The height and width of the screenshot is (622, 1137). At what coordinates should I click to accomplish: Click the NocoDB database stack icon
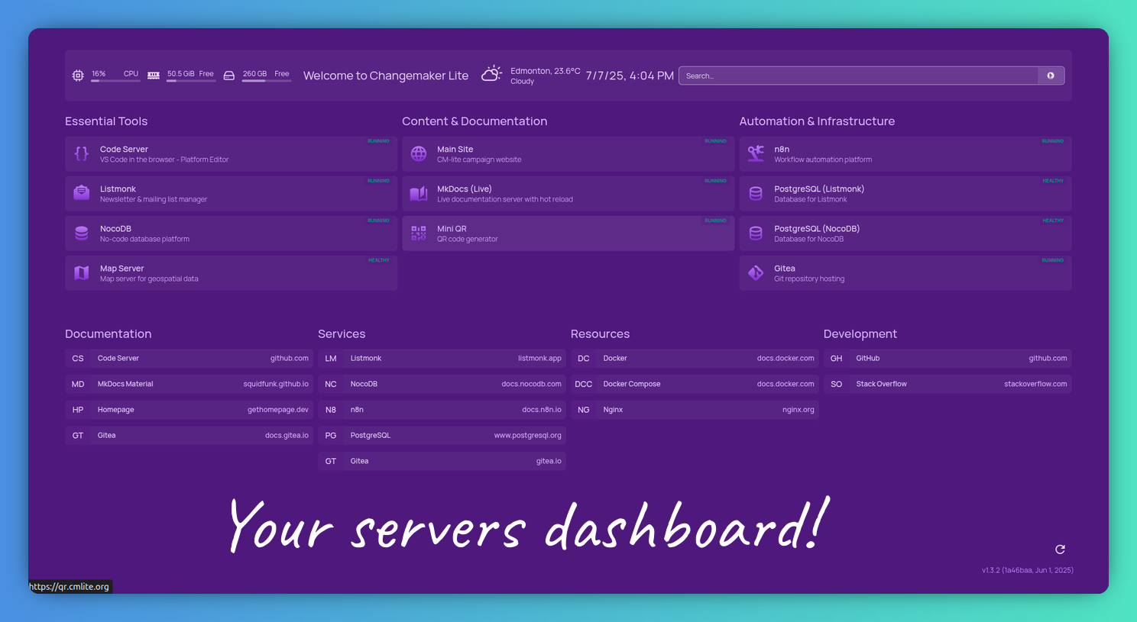coord(82,234)
